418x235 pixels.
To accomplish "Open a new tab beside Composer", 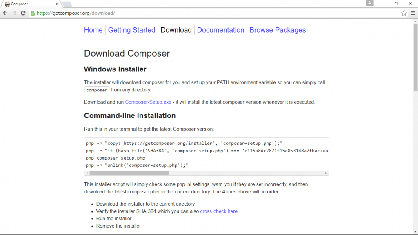I will [x=67, y=4].
